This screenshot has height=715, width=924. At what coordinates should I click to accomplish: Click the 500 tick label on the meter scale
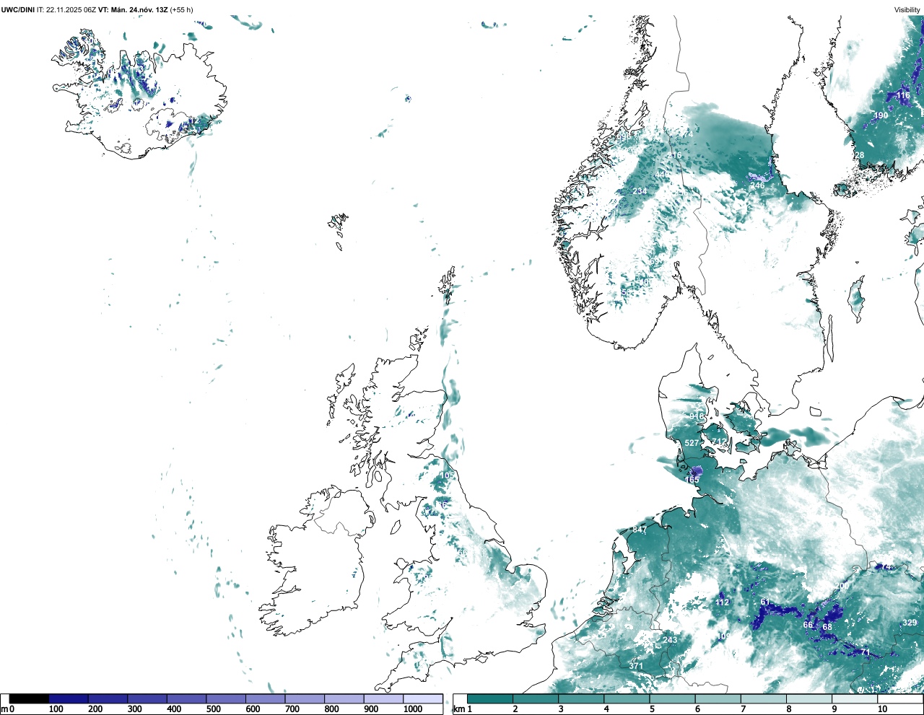[214, 709]
